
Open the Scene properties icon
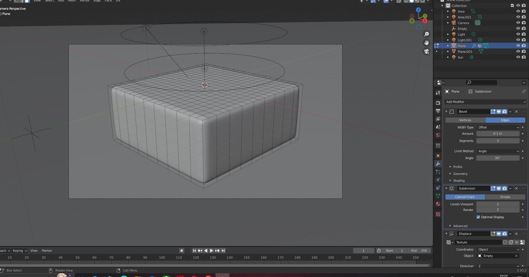[x=438, y=127]
